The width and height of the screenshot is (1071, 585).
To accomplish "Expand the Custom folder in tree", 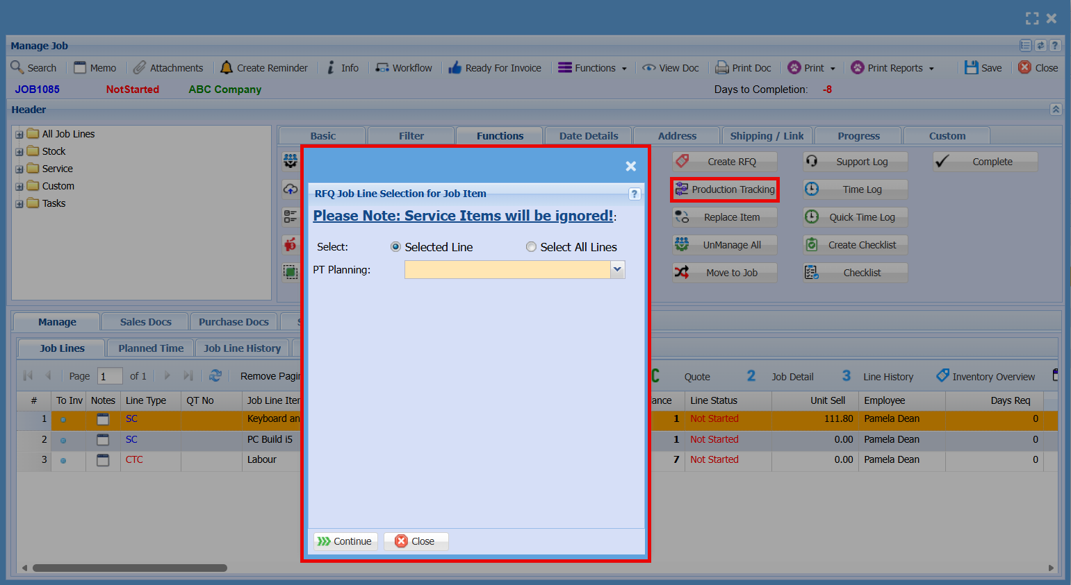I will point(19,187).
